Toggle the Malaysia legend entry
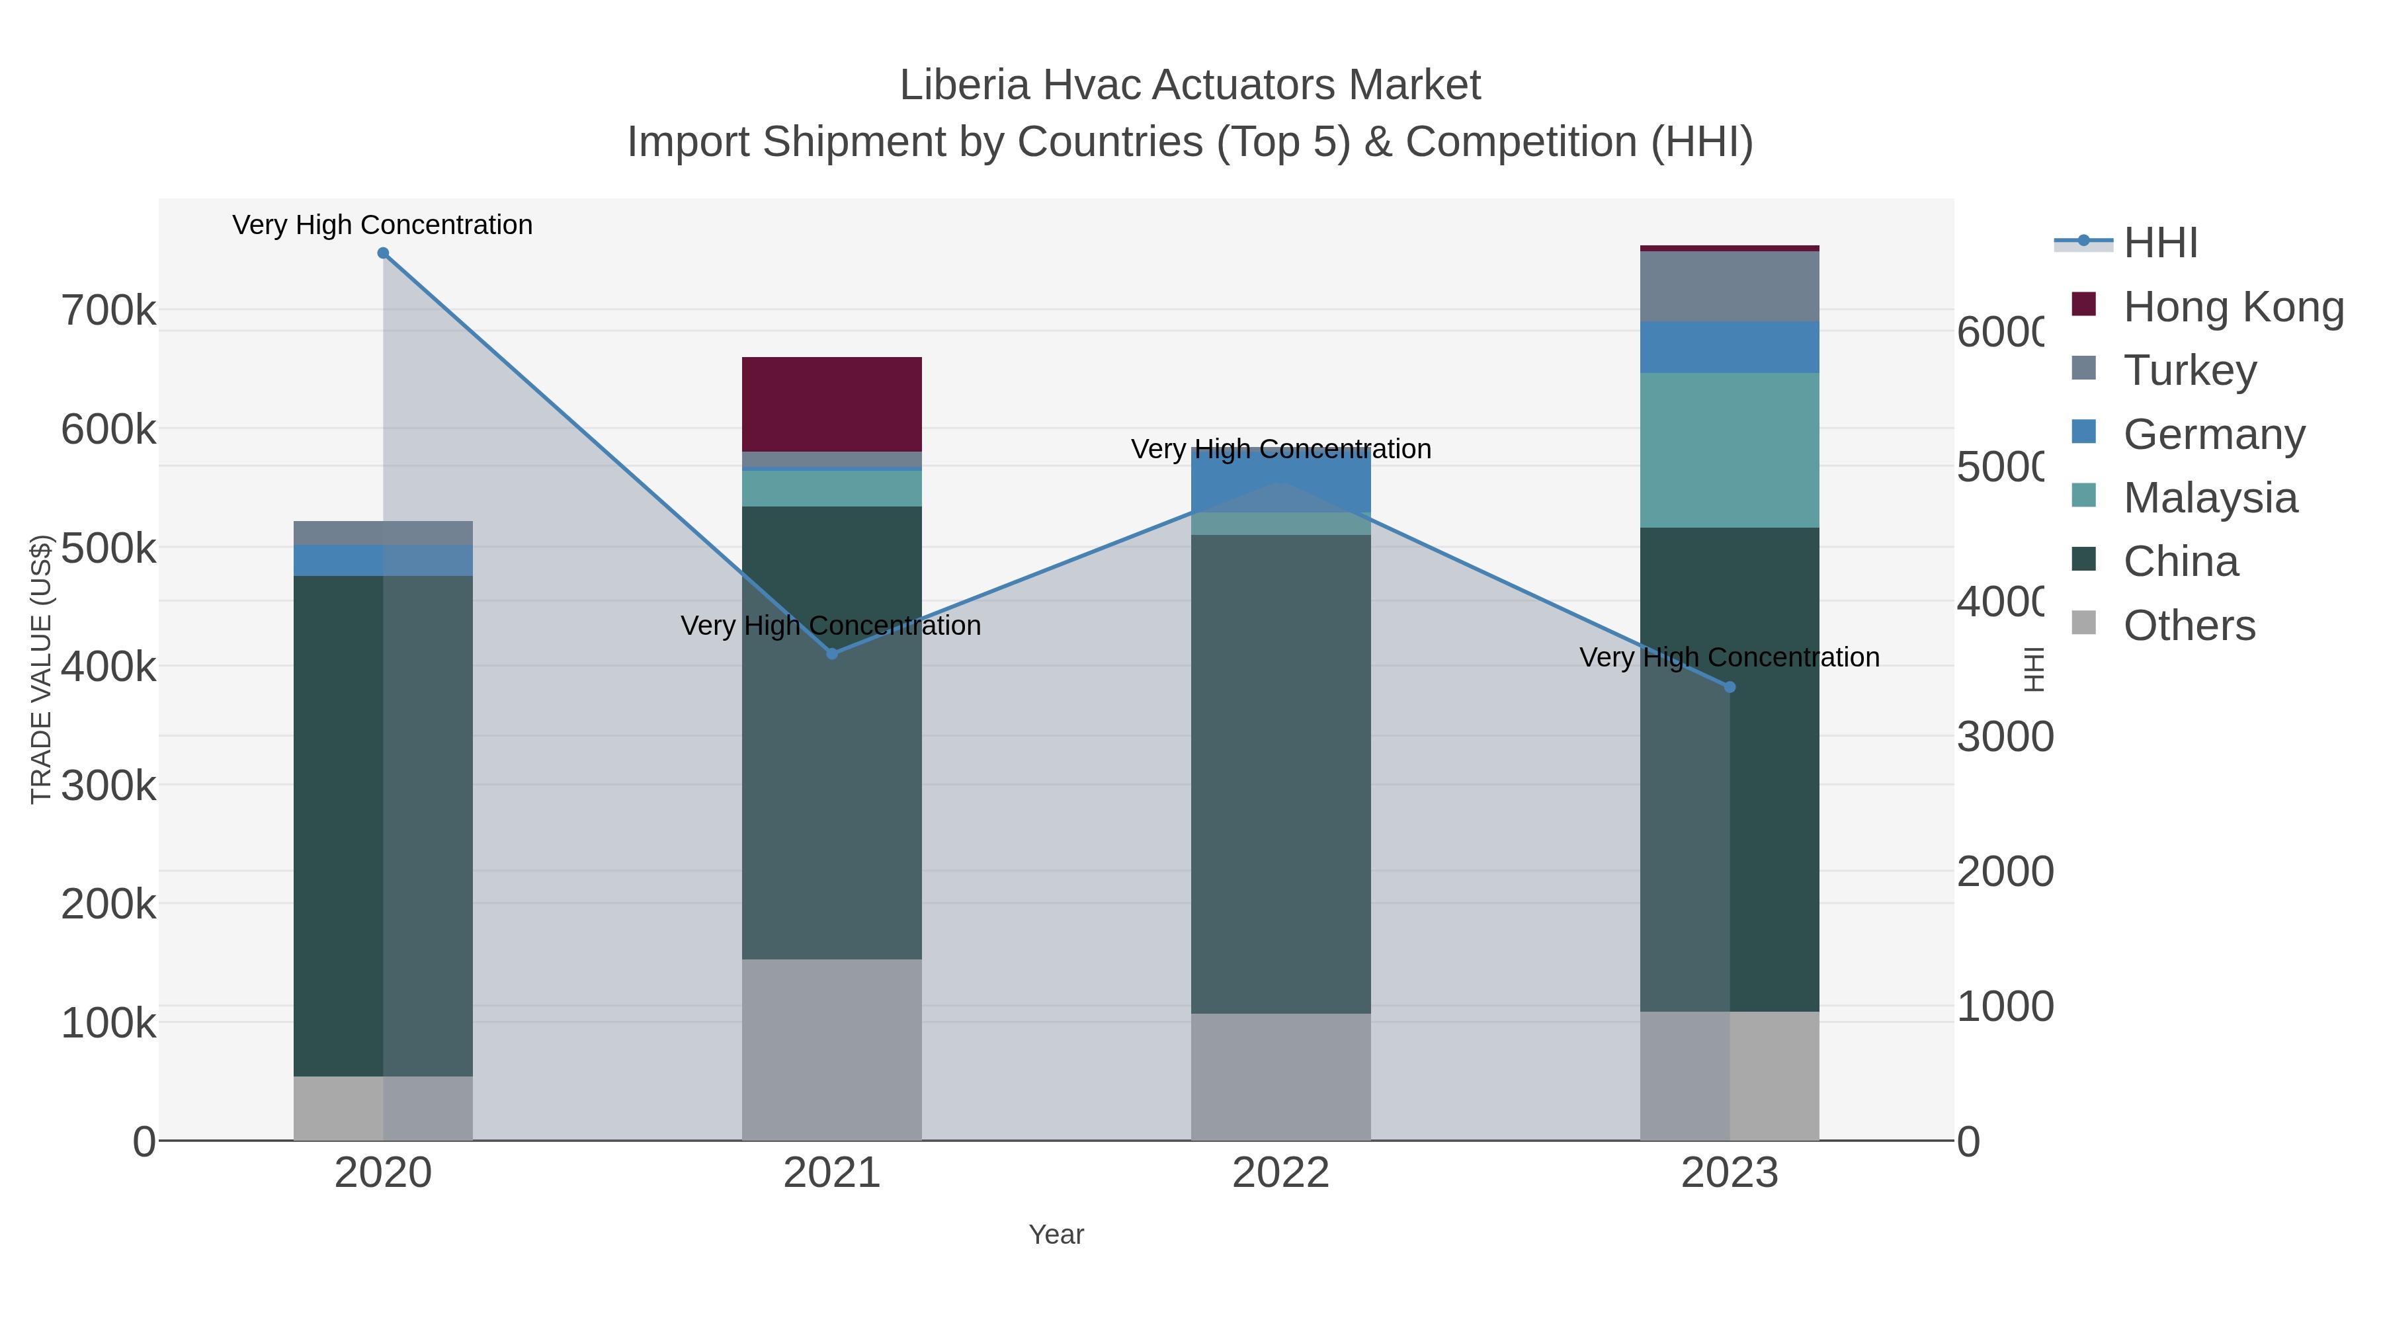Screen dimensions: 2381x1339 2185,497
